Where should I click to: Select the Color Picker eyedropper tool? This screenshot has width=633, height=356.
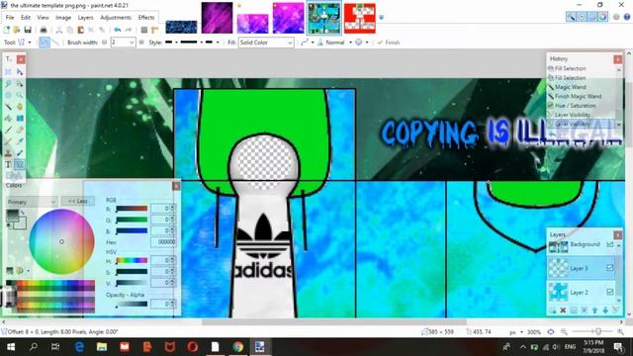coord(20,141)
